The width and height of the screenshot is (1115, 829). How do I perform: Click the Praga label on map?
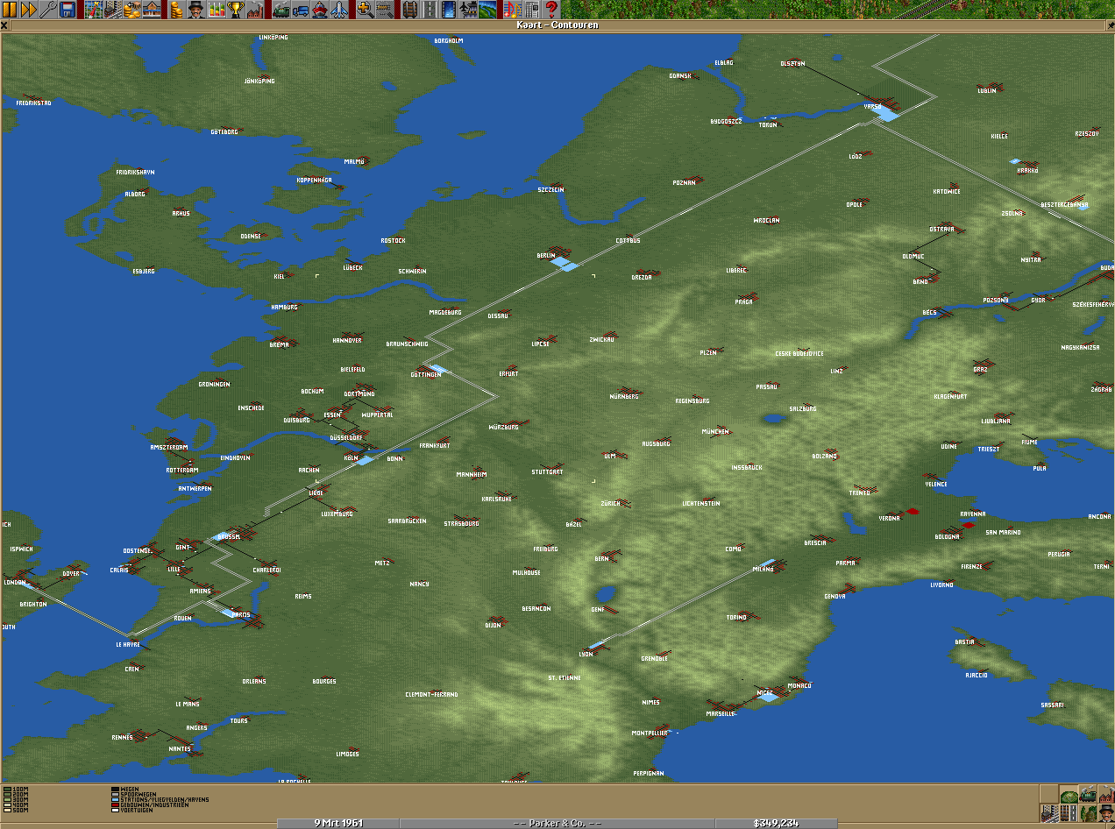point(743,301)
